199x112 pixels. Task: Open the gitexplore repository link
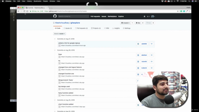click(75, 23)
